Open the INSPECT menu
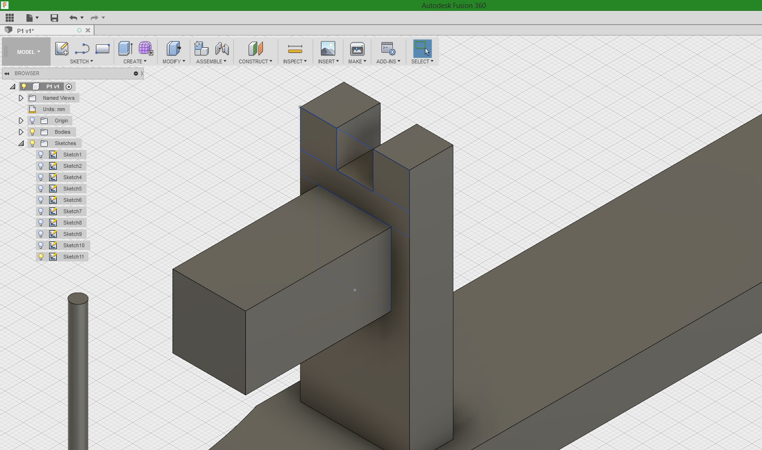The height and width of the screenshot is (450, 762). tap(295, 61)
